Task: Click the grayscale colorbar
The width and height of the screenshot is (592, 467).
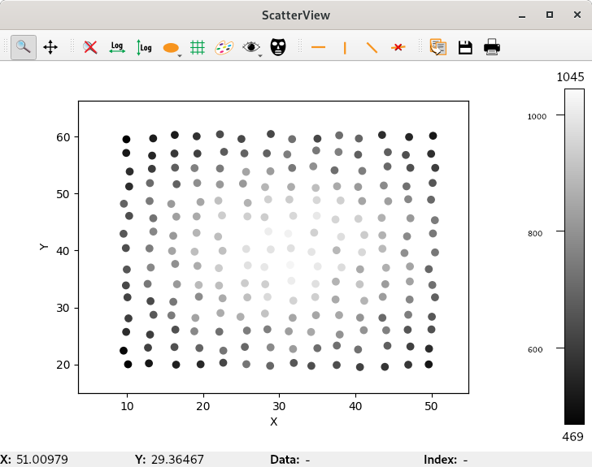Action: [x=574, y=256]
